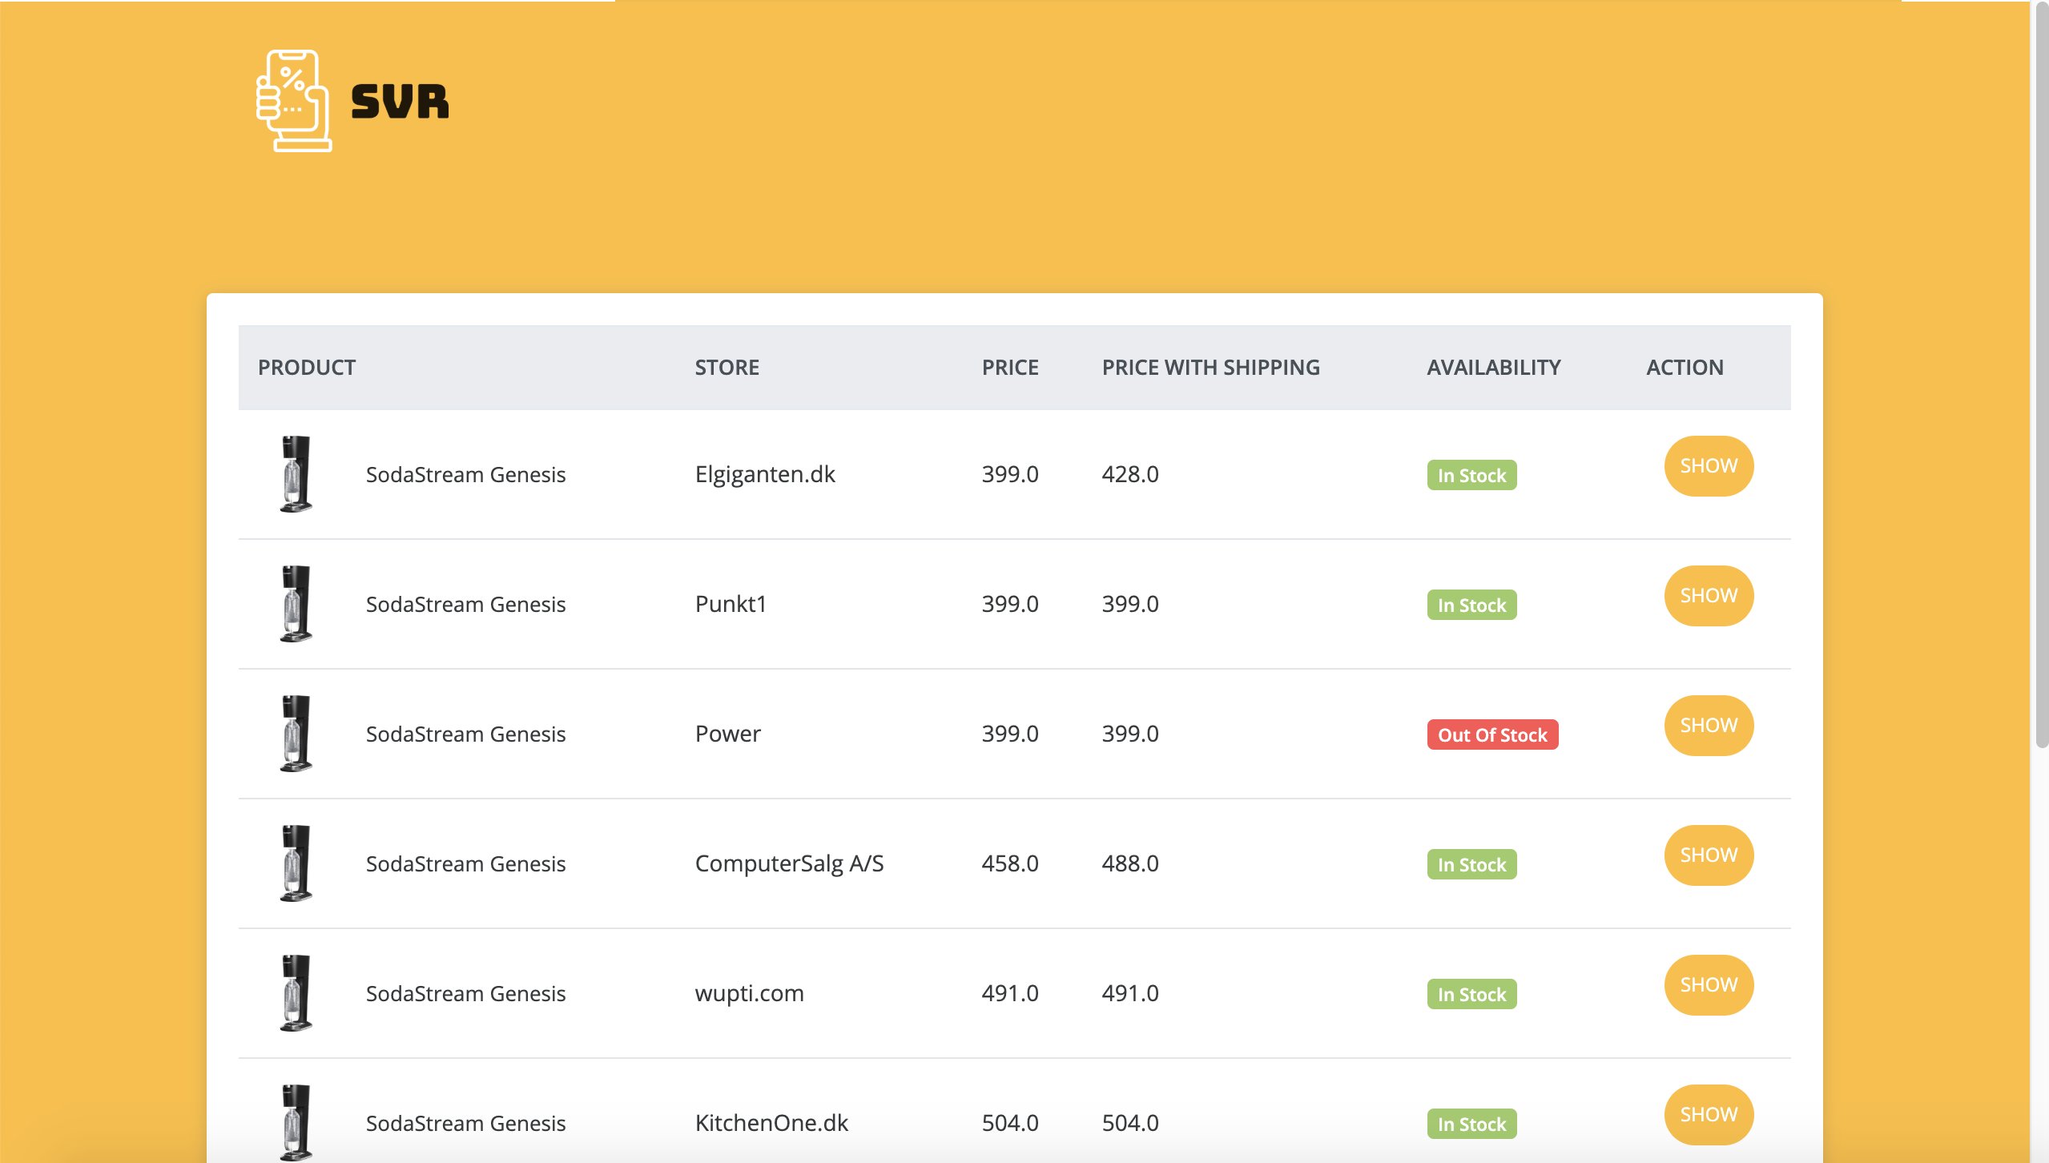Image resolution: width=2049 pixels, height=1163 pixels.
Task: Click the SVR phone discount logo icon
Action: pyautogui.click(x=293, y=101)
